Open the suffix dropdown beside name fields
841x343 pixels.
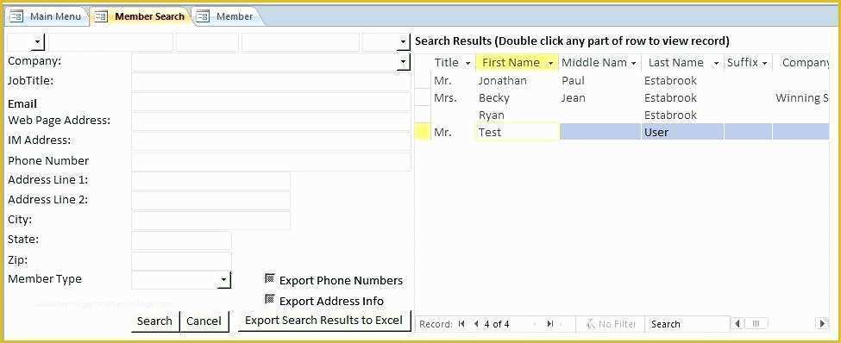tap(404, 42)
